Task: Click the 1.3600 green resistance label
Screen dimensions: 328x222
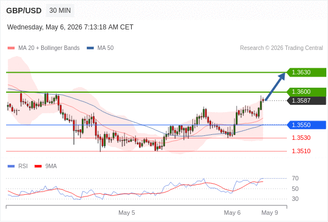Action: tap(306, 92)
